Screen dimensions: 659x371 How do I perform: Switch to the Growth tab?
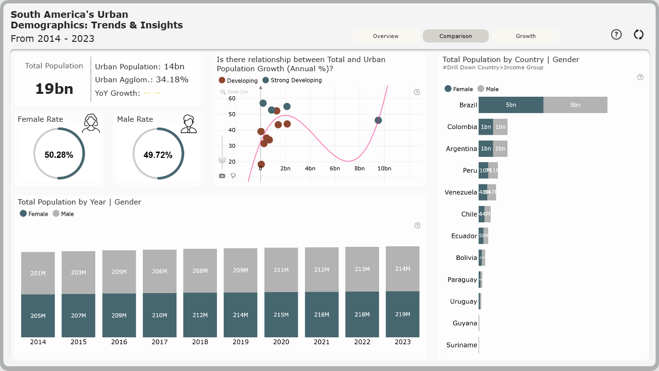point(526,36)
